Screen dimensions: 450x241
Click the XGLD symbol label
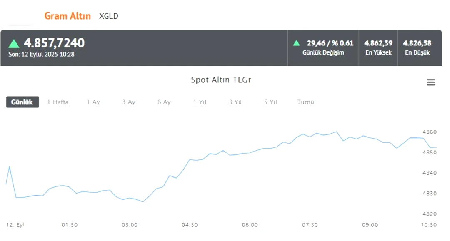click(108, 16)
